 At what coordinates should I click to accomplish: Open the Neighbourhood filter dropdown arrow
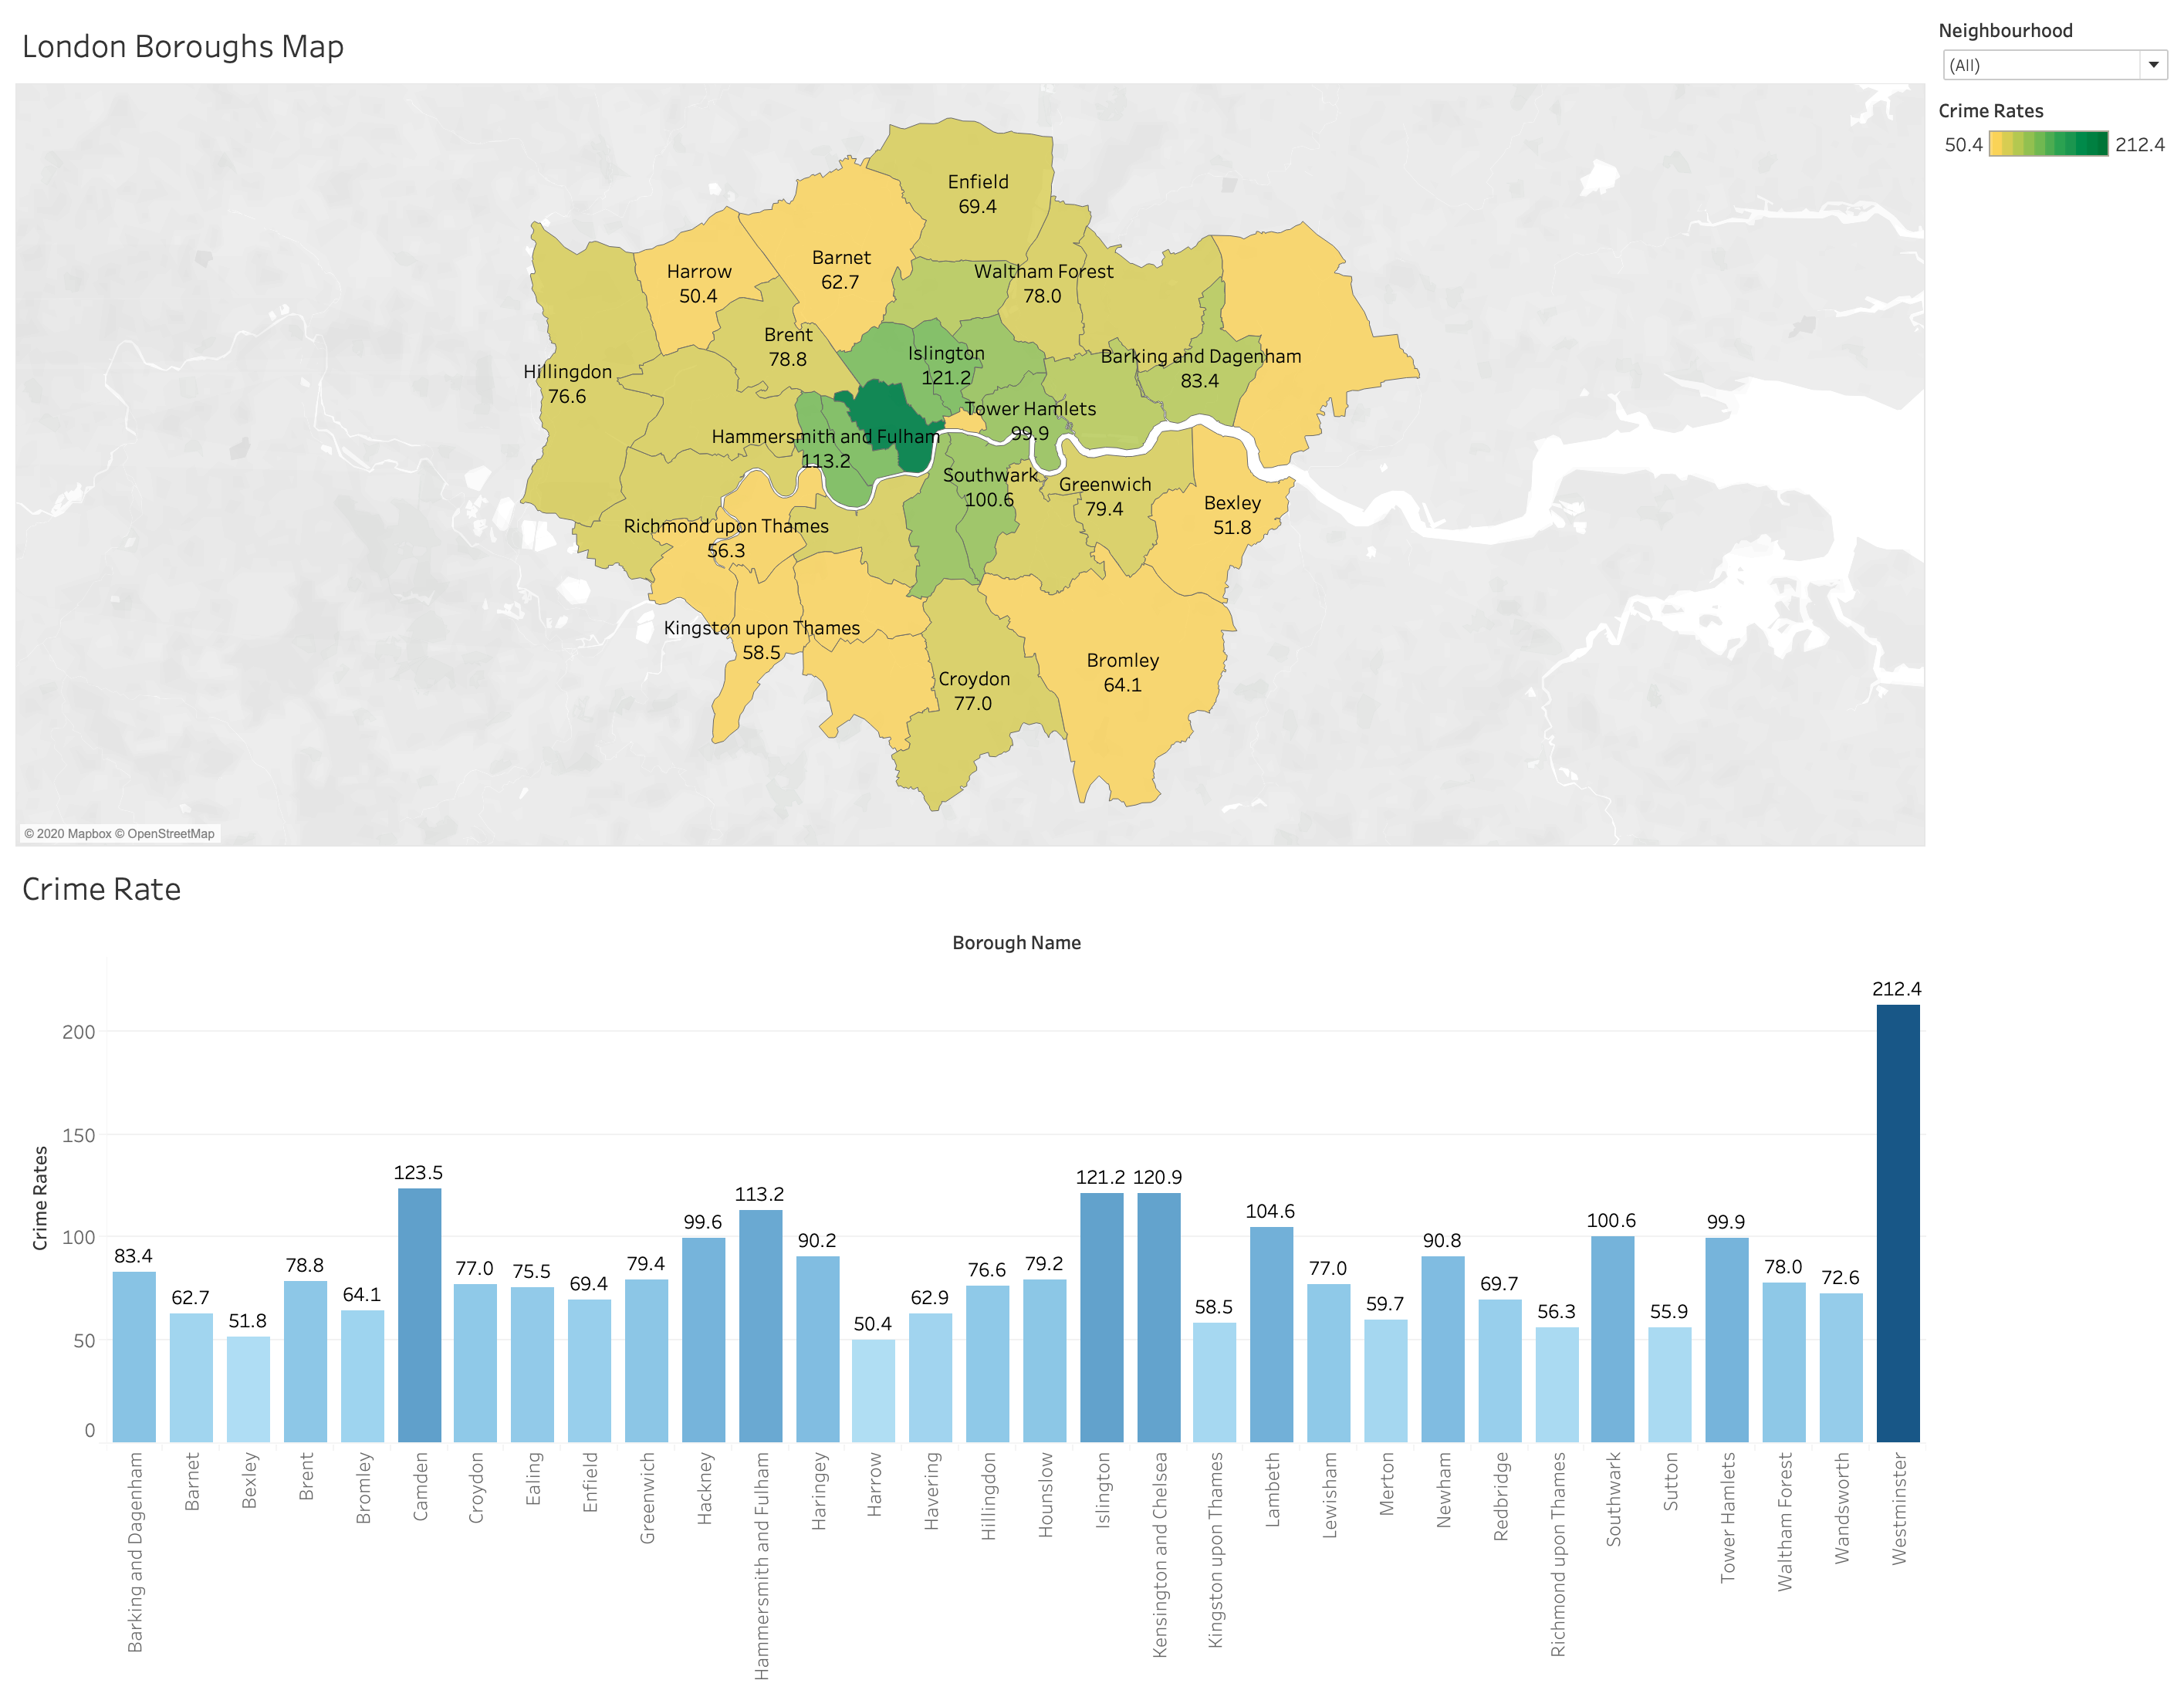coord(2153,65)
